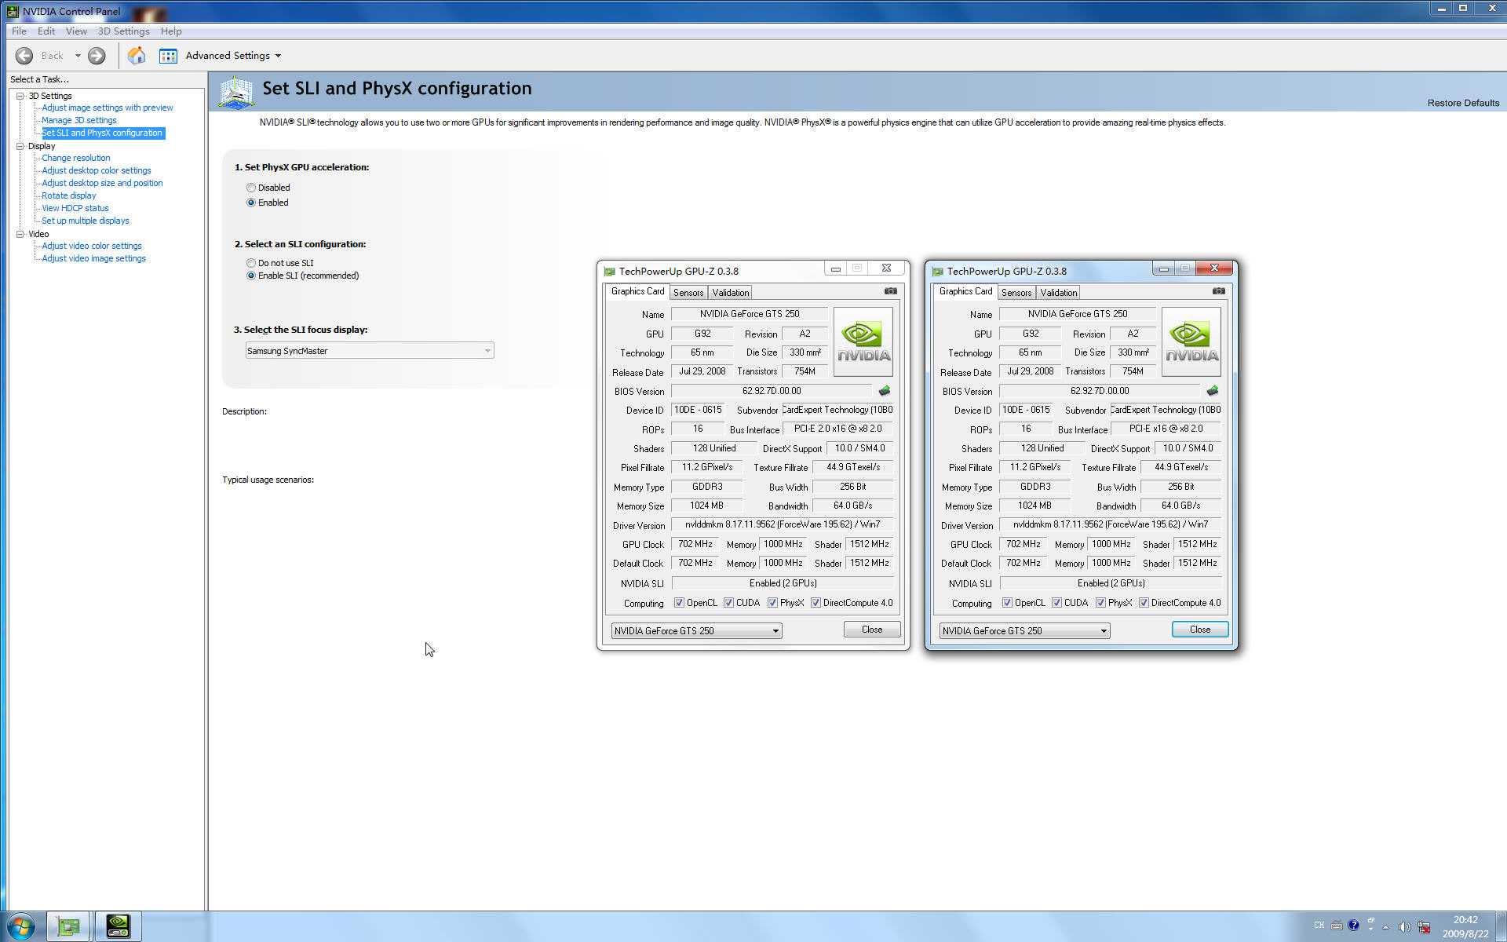This screenshot has height=942, width=1507.
Task: Click the Advanced Settings view dropdown
Action: click(233, 56)
